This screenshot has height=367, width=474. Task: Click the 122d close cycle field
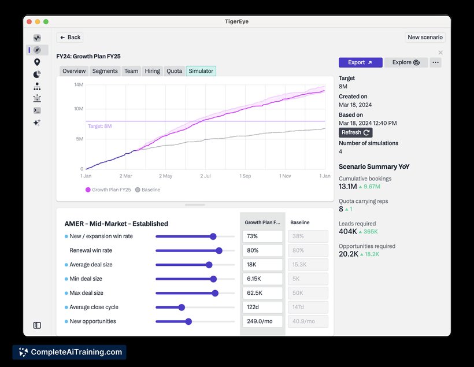click(262, 307)
